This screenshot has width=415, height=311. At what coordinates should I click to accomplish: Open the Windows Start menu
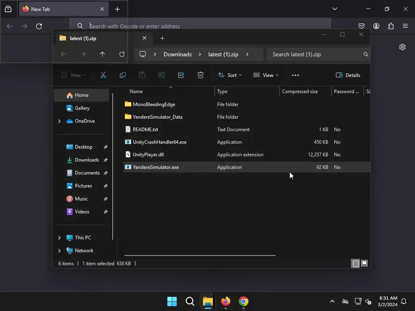coord(172,301)
